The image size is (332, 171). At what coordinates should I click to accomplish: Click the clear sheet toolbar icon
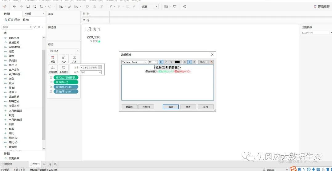tap(76, 6)
